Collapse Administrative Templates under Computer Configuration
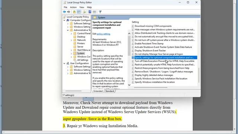Image resolution: width=238 pixels, height=134 pixels. coord(68,30)
